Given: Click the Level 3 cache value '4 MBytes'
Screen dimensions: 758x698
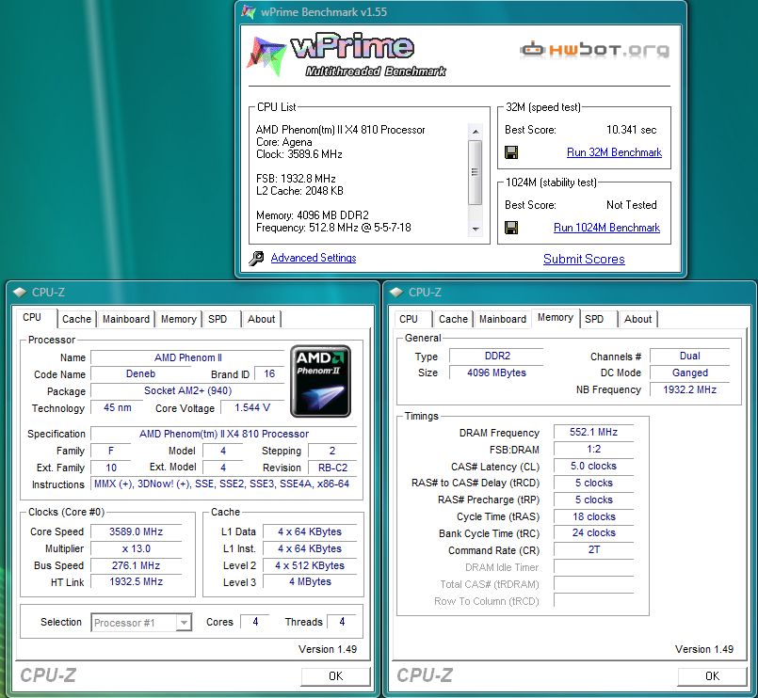Looking at the screenshot, I should 310,581.
